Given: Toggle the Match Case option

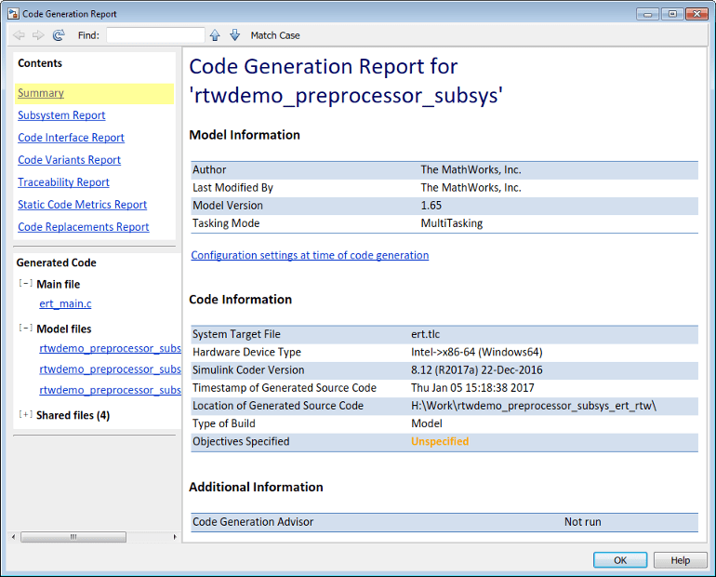Looking at the screenshot, I should point(275,35).
